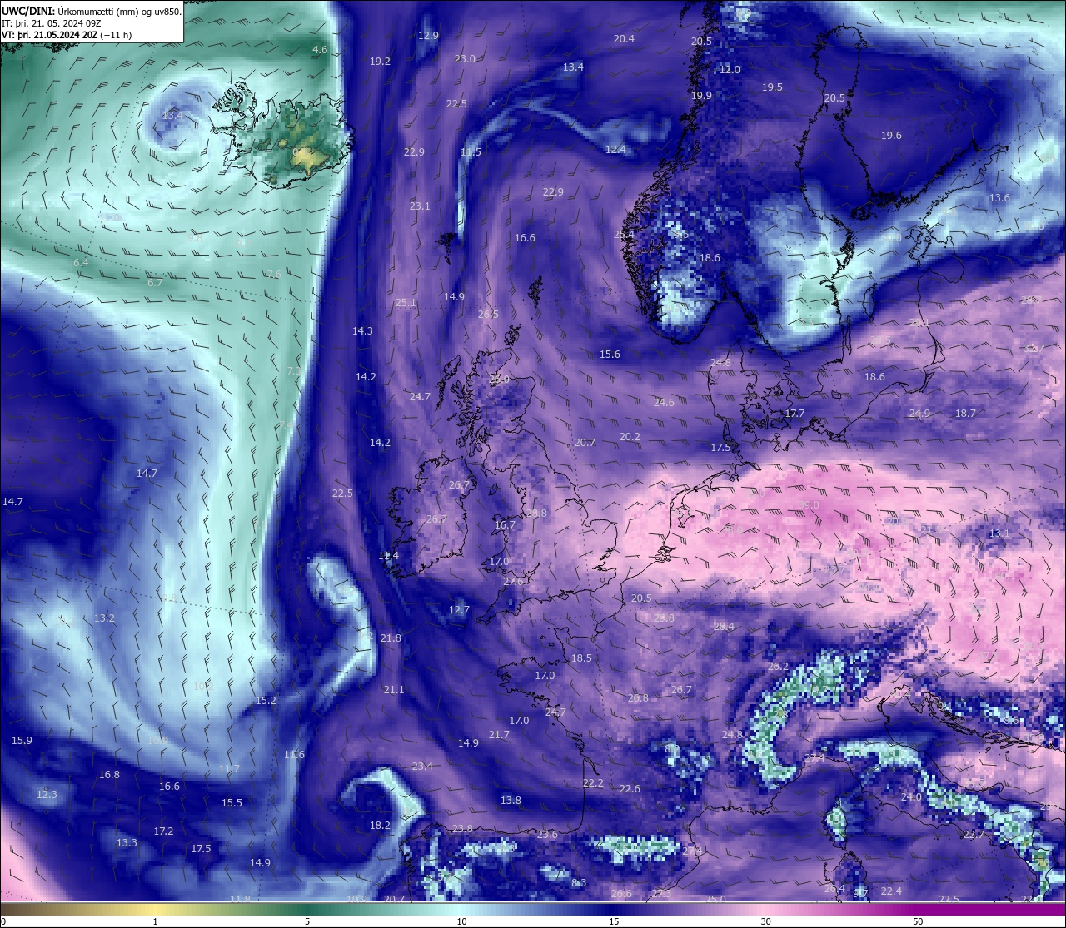Select the 28.4 map value
The width and height of the screenshot is (1066, 928).
coord(724,627)
